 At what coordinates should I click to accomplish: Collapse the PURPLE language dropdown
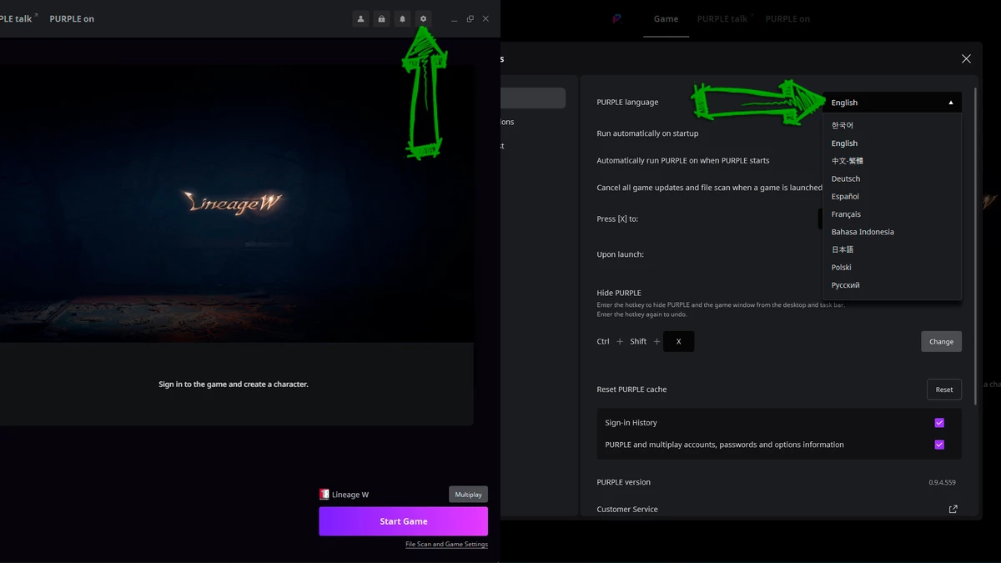(x=892, y=103)
